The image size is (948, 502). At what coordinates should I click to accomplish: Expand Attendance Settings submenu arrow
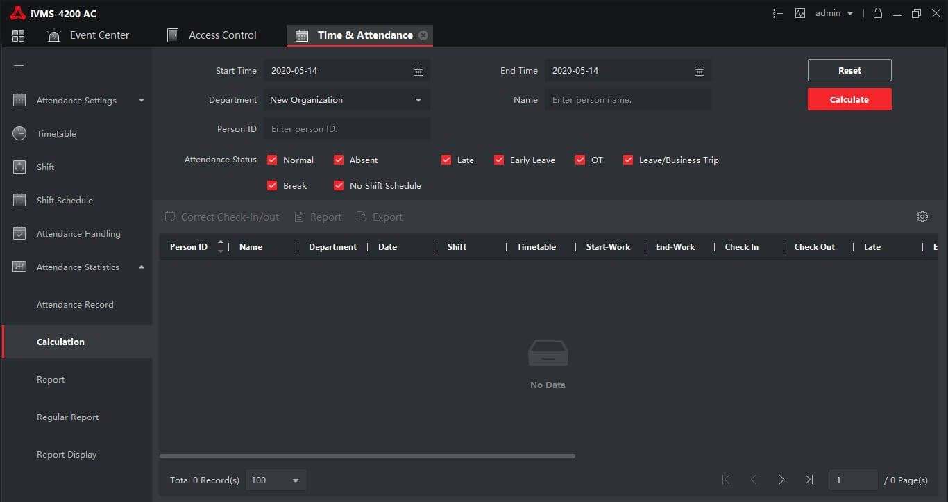[142, 100]
